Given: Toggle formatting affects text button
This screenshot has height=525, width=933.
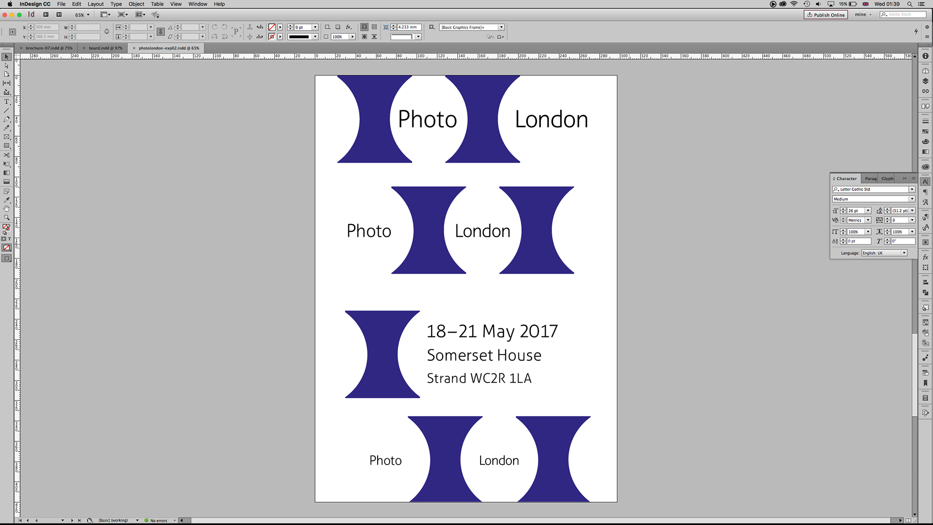Looking at the screenshot, I should coord(9,239).
